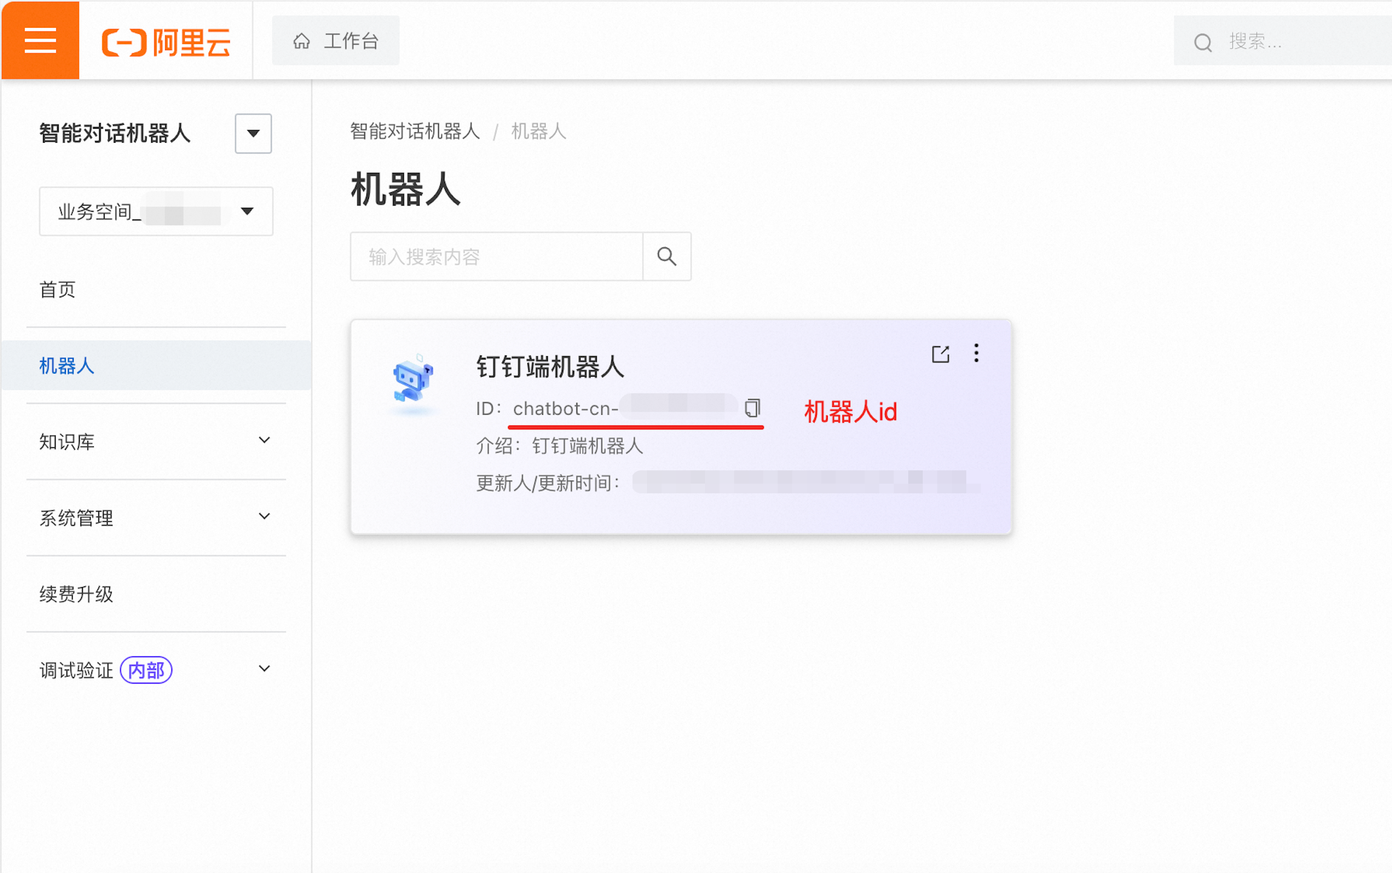Open the 智能对话机器人 product dropdown

pyautogui.click(x=253, y=133)
